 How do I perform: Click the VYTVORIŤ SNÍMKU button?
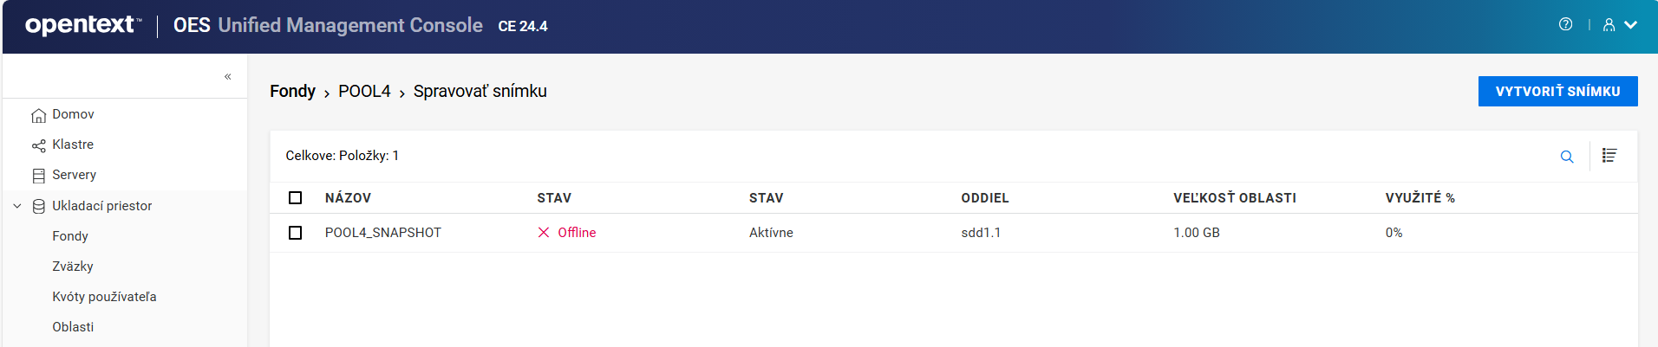click(x=1557, y=91)
